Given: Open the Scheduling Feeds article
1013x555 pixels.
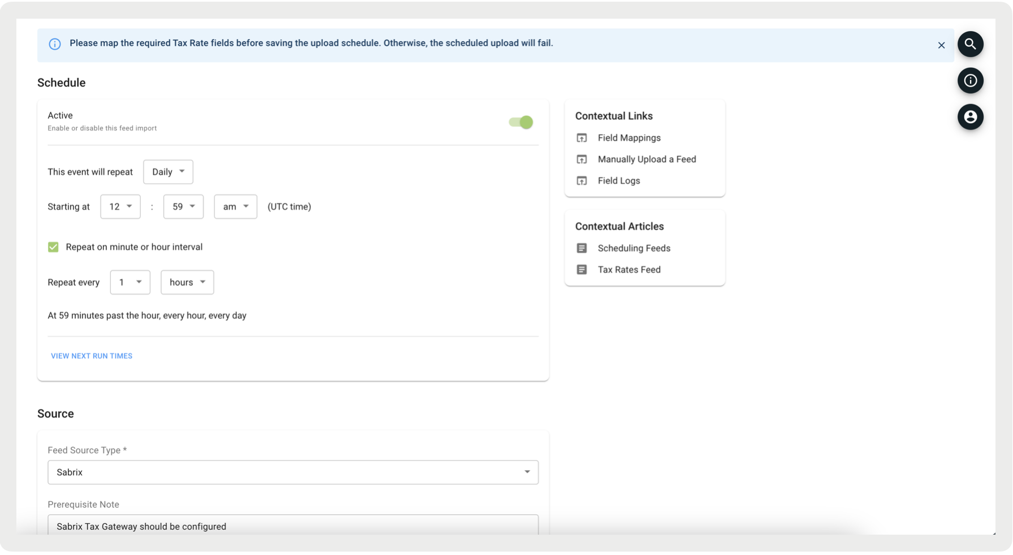Looking at the screenshot, I should tap(634, 248).
